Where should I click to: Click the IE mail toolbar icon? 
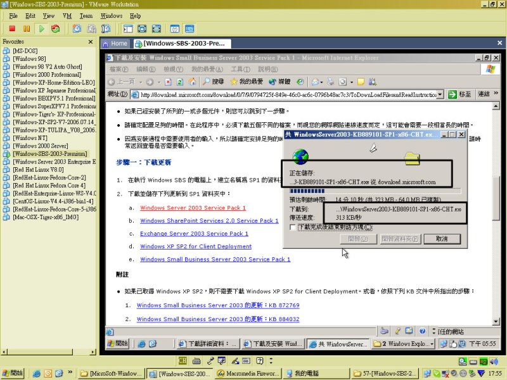(x=316, y=82)
